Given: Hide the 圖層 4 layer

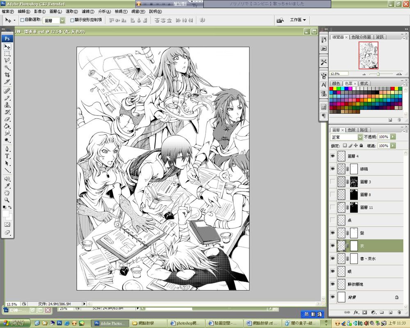Looking at the screenshot, I should coord(333,156).
